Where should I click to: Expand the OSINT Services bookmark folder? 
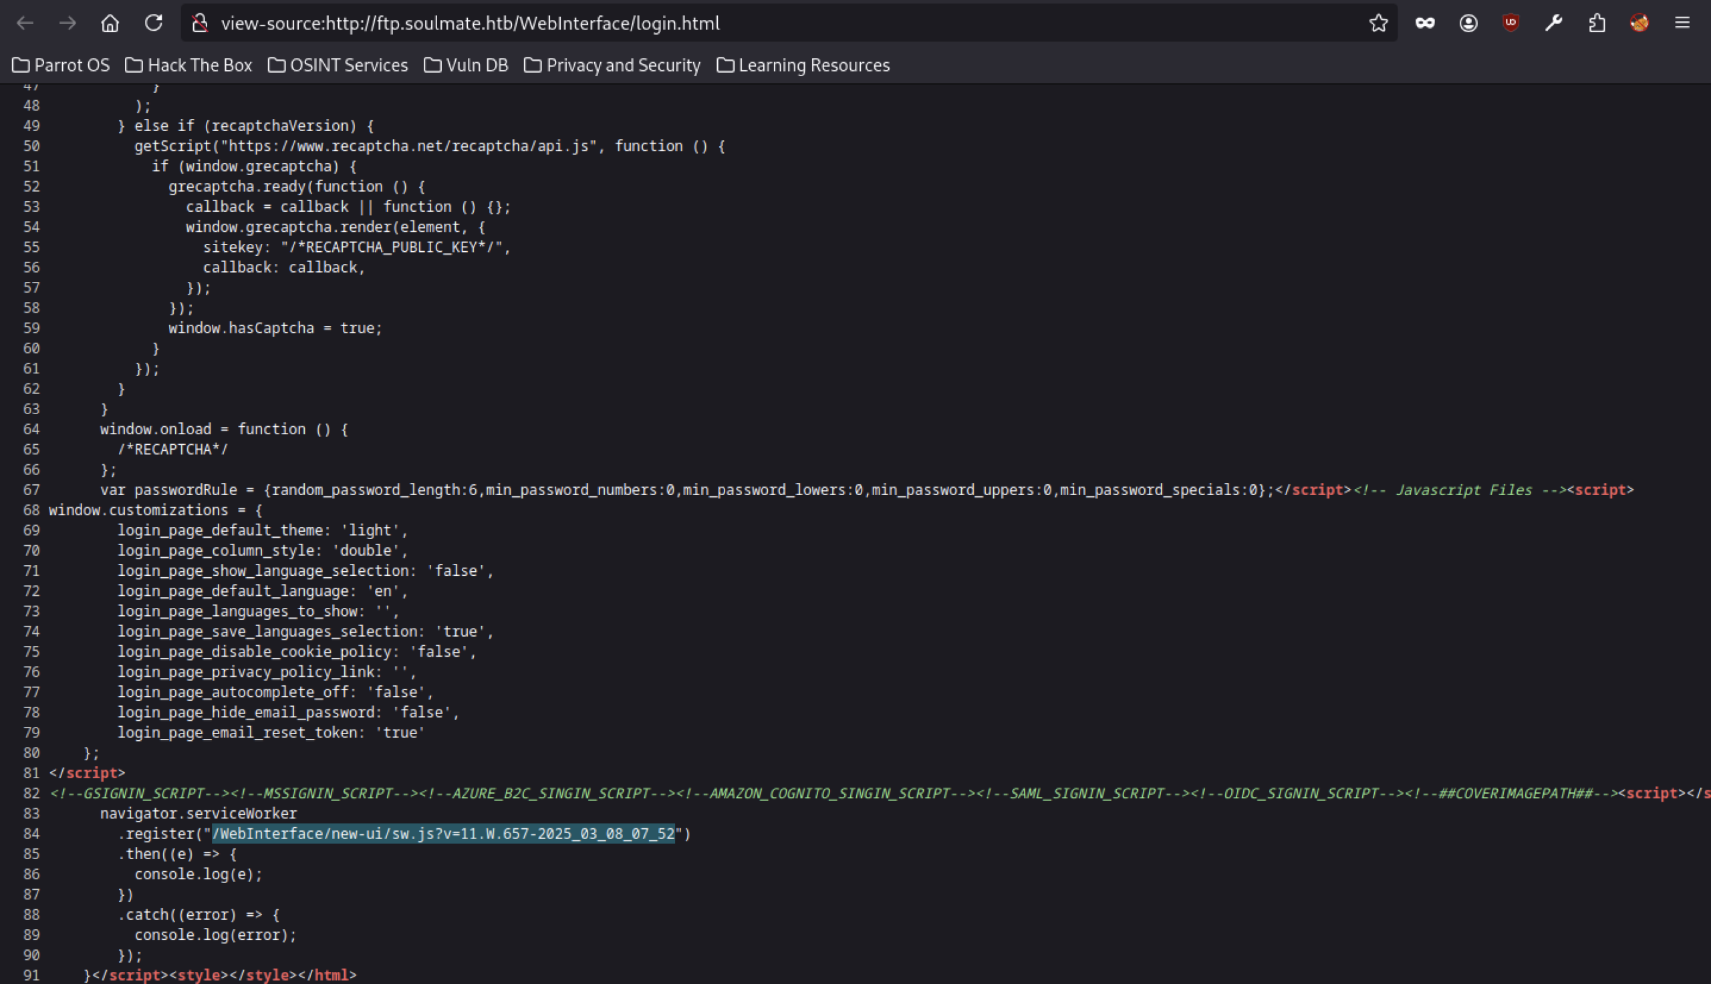(338, 65)
